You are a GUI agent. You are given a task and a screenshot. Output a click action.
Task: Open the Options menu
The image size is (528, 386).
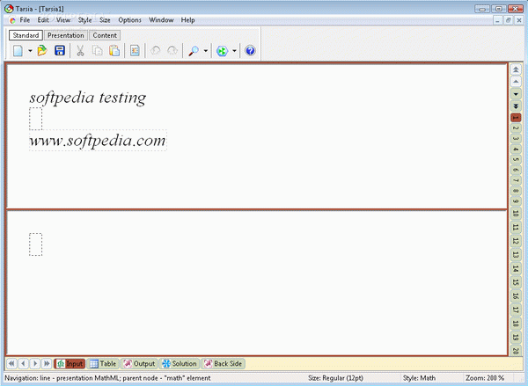click(129, 20)
